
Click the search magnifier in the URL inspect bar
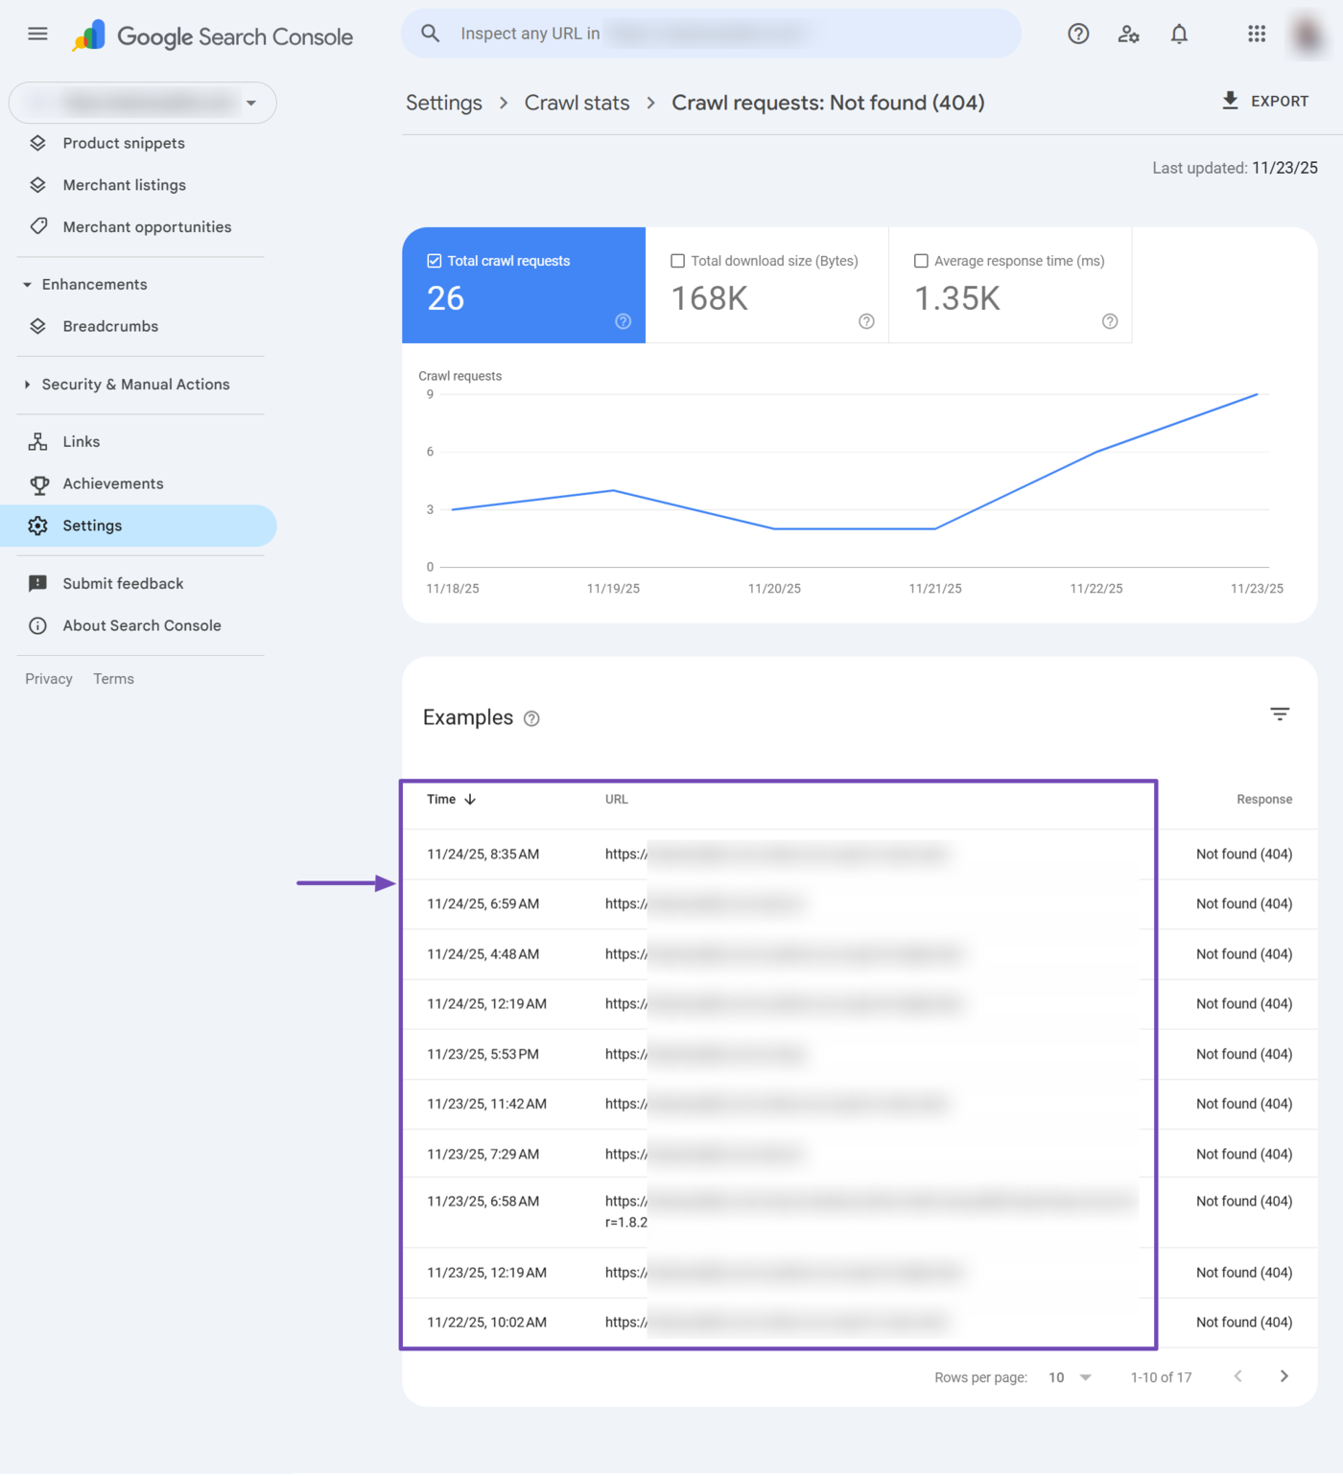tap(430, 33)
